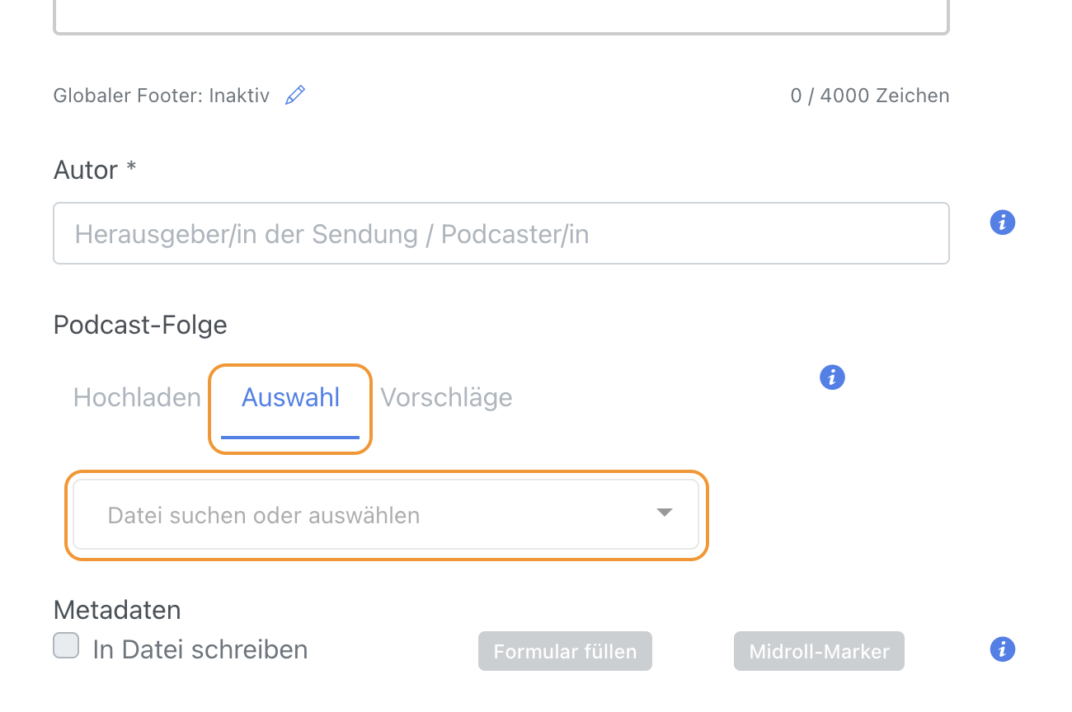
Task: Click the "In Datei schreiben" checkbox label
Action: (200, 650)
